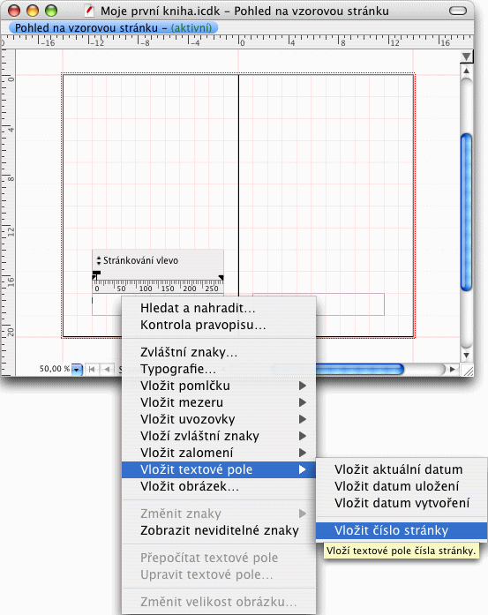
Task: Click the blue vertical scrollbar thumb
Action: tap(466, 212)
